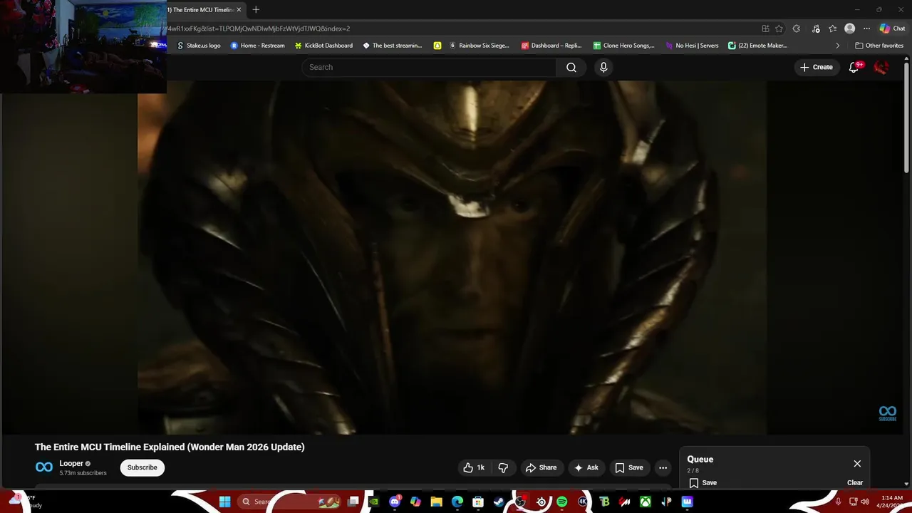
Task: Select The Entire MCU Timeline browser tab
Action: click(x=201, y=10)
